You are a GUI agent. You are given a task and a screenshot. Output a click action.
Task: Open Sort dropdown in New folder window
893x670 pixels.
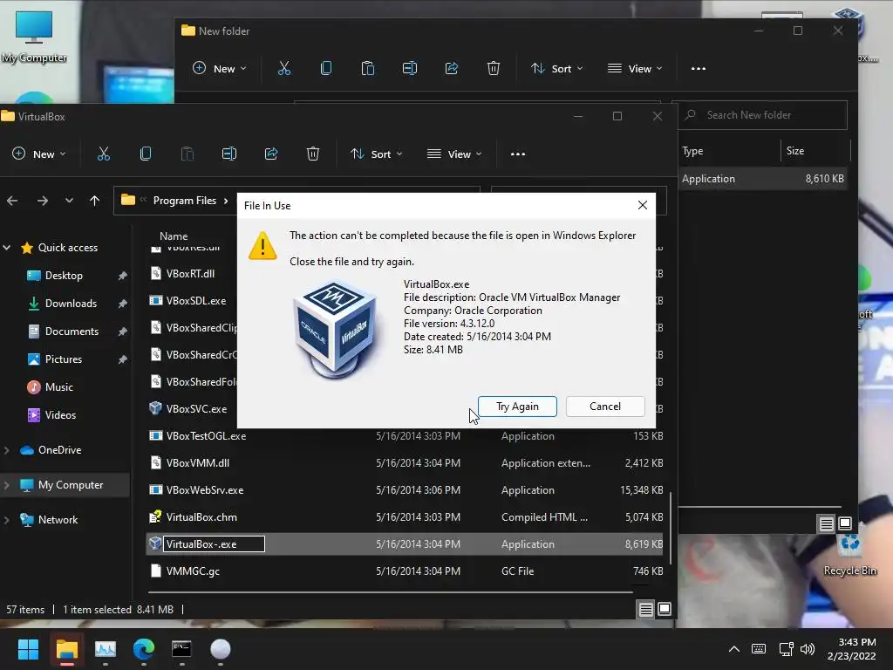point(557,68)
